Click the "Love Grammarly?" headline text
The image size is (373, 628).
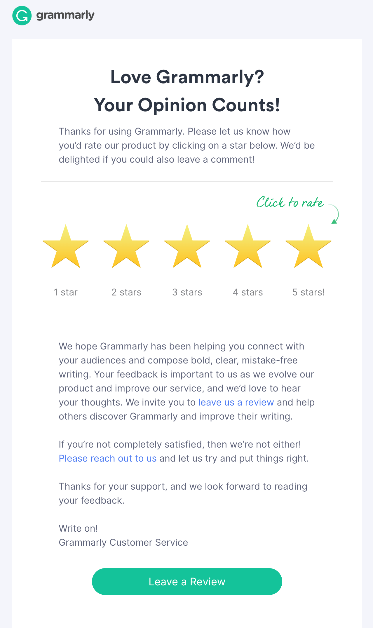click(x=187, y=77)
